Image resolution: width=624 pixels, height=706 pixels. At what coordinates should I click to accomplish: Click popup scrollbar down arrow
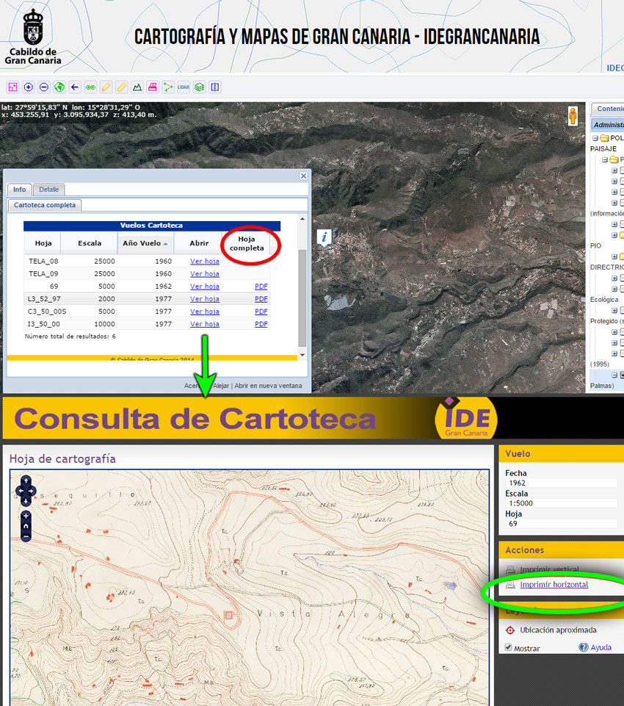[302, 355]
